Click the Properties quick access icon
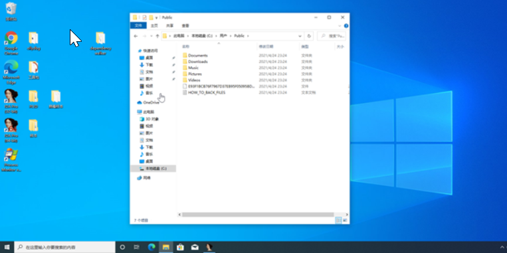507x253 pixels. (x=144, y=17)
